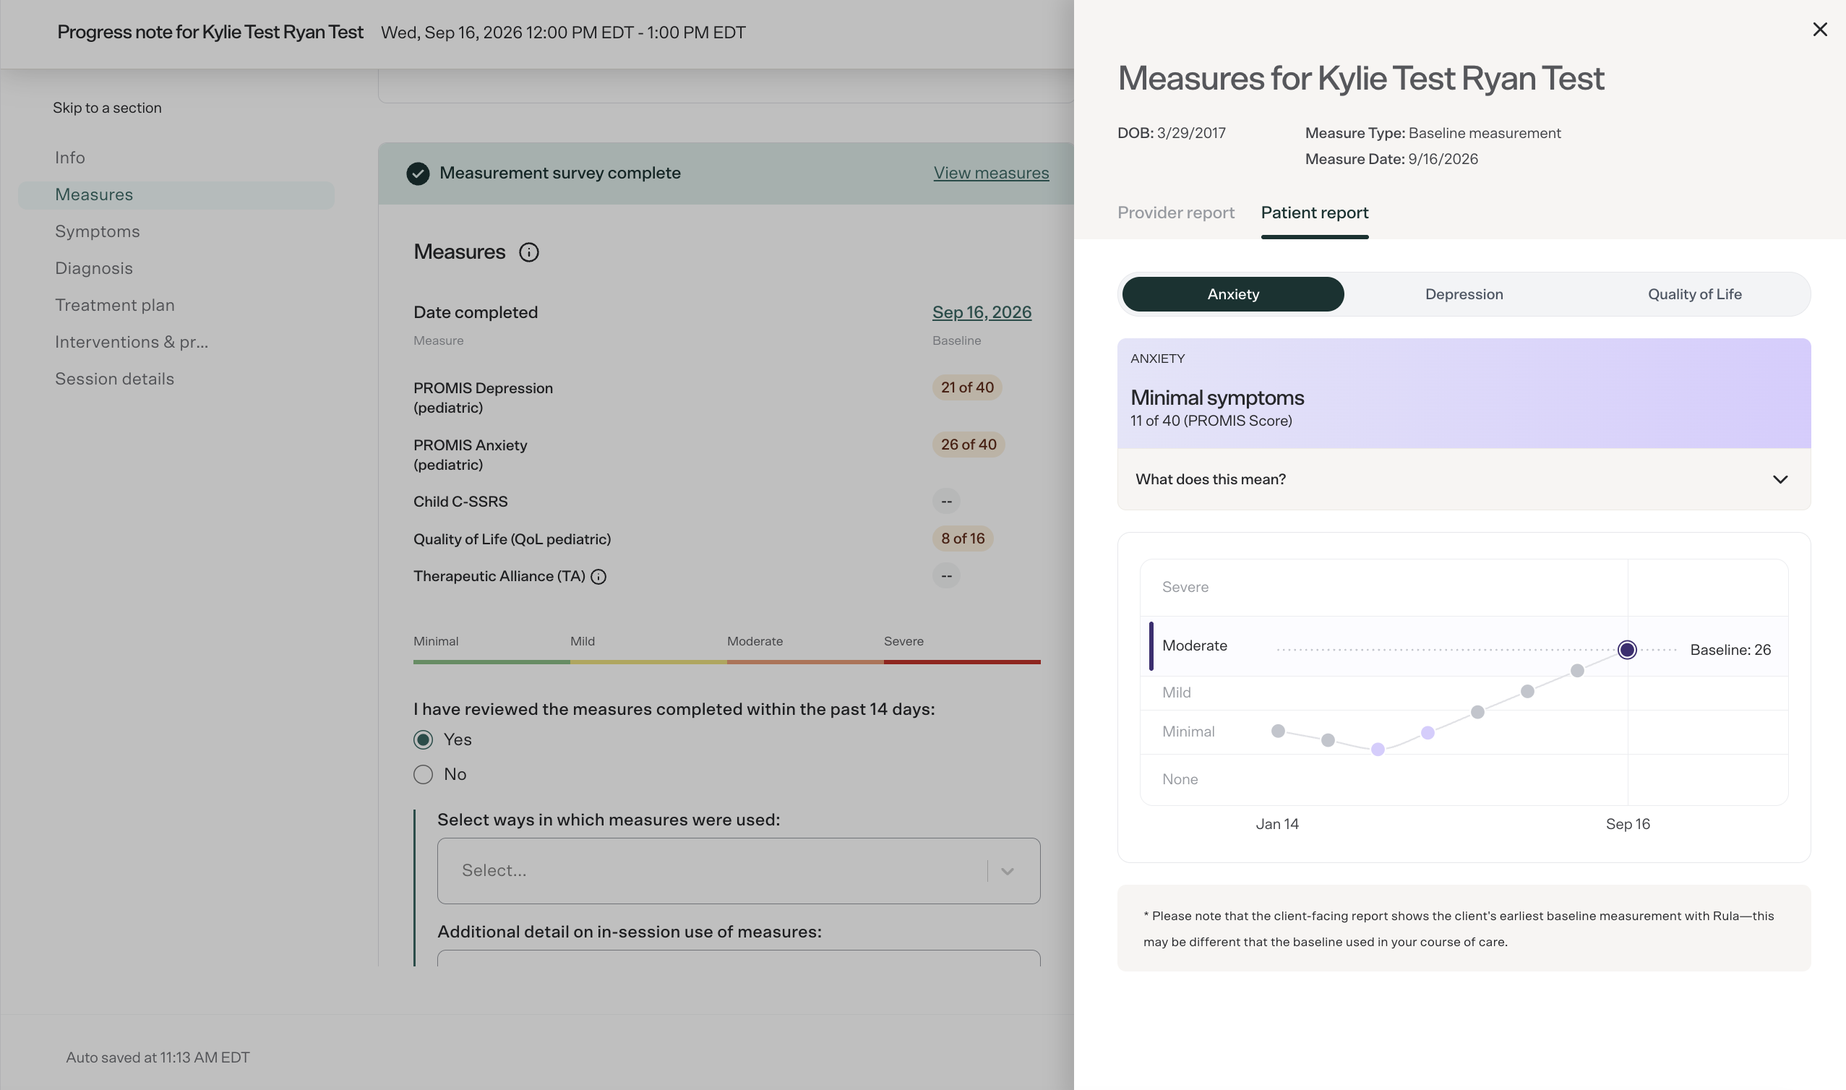
Task: Click the first chart data point above Jan 14
Action: [1278, 731]
